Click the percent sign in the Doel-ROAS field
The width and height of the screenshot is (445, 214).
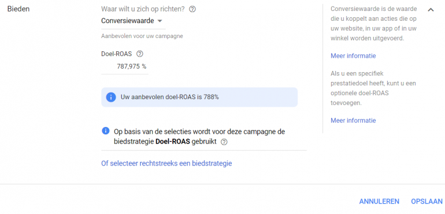[x=144, y=67]
